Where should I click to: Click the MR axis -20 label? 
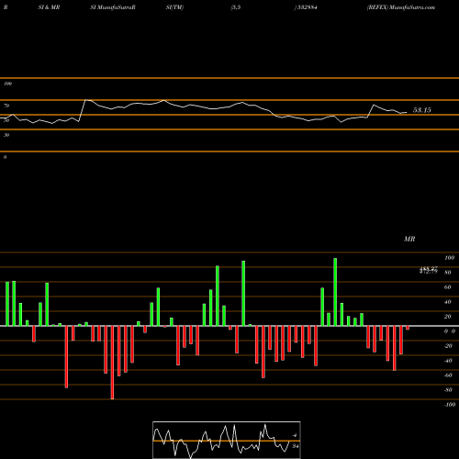448,346
